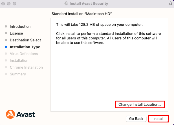
Task: Click the Installation step in sidebar
Action: (x=19, y=60)
